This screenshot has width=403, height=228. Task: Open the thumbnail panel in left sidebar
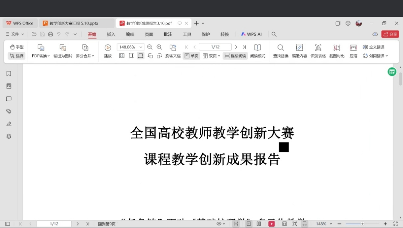click(9, 86)
